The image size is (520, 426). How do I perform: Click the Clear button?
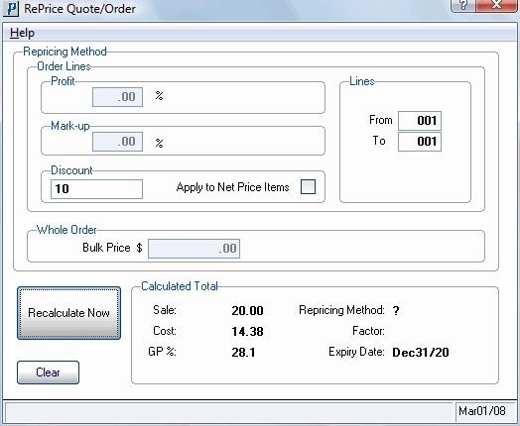click(48, 373)
